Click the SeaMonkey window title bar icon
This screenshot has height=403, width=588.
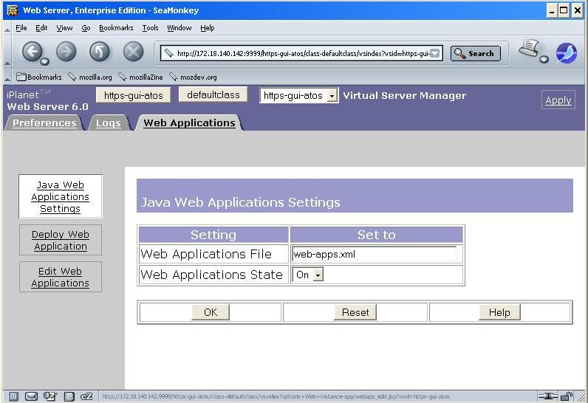click(x=13, y=10)
